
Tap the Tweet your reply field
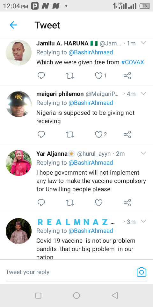[x=70, y=272]
